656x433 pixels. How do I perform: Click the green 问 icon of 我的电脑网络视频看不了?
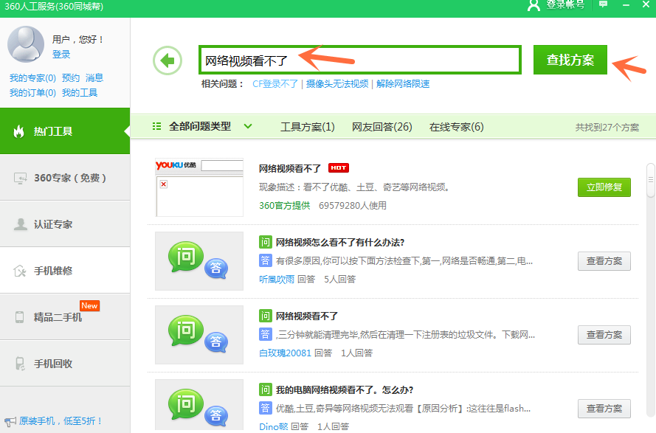[265, 390]
